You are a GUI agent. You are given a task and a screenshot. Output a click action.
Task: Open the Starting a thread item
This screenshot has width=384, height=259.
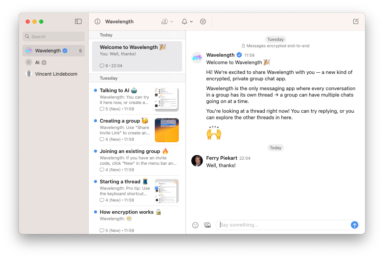[137, 191]
